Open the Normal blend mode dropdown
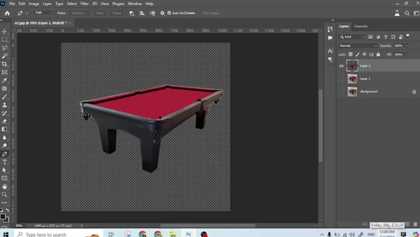The width and height of the screenshot is (420, 237). click(358, 46)
